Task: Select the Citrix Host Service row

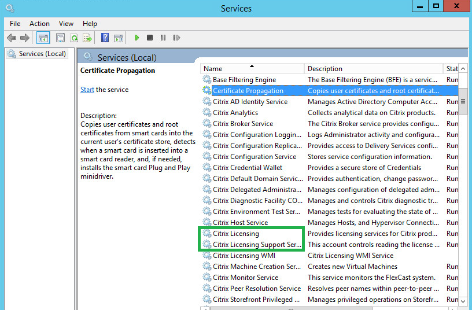Action: [330, 223]
